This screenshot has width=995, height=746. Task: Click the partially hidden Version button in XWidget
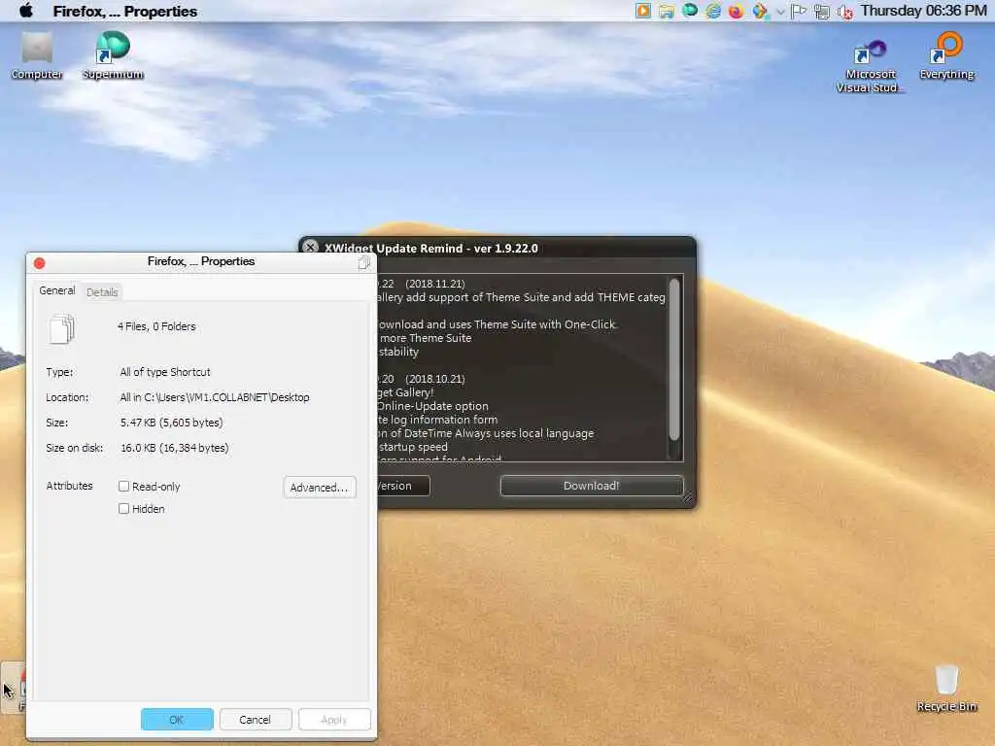[x=403, y=486]
